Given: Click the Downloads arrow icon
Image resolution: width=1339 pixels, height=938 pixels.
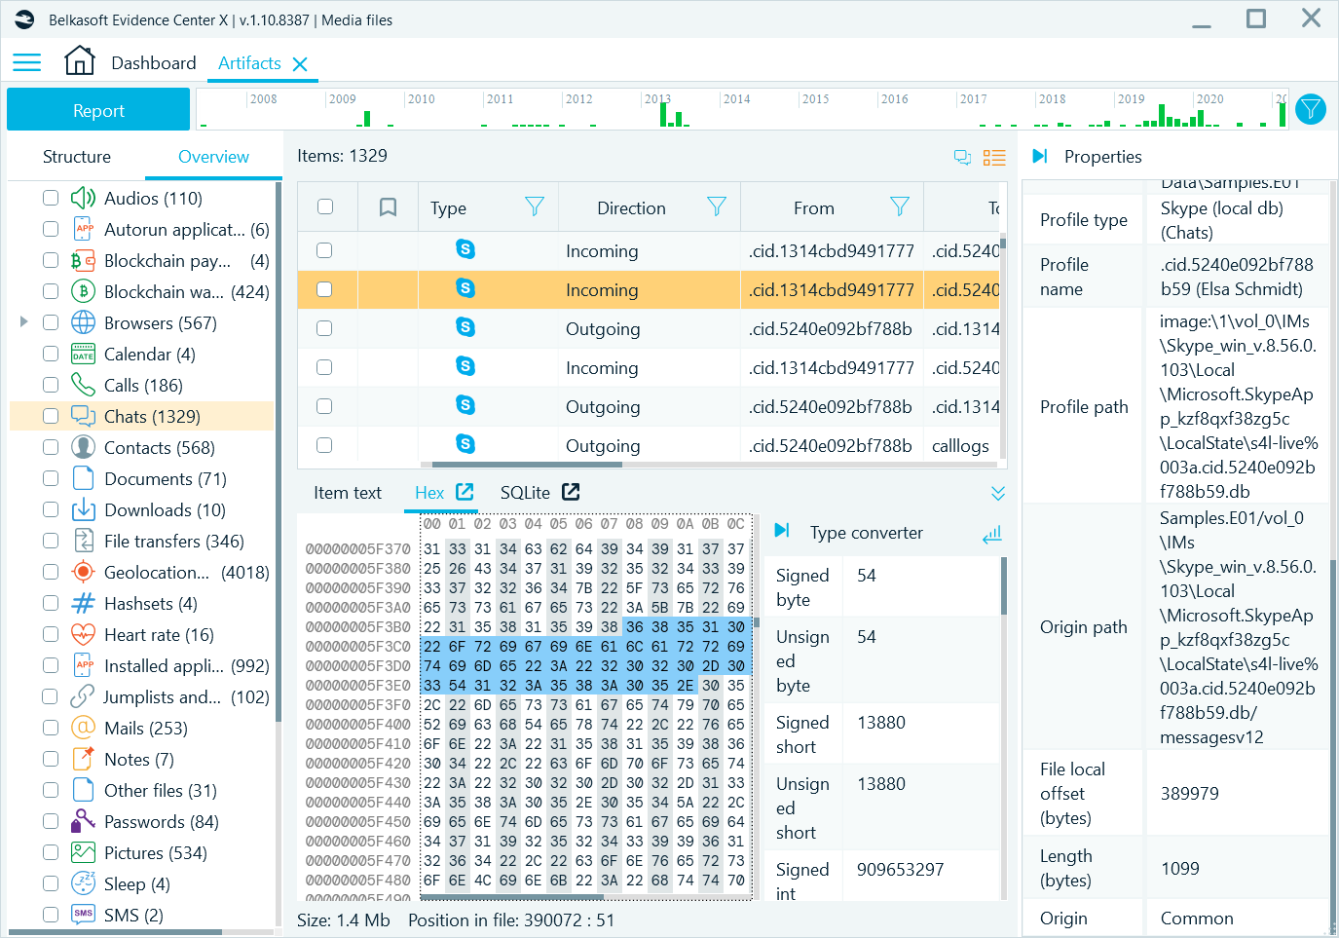Looking at the screenshot, I should pos(84,509).
